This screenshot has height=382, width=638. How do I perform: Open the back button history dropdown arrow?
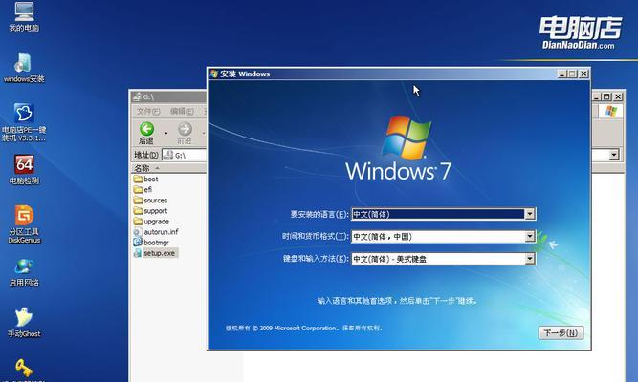(x=166, y=134)
